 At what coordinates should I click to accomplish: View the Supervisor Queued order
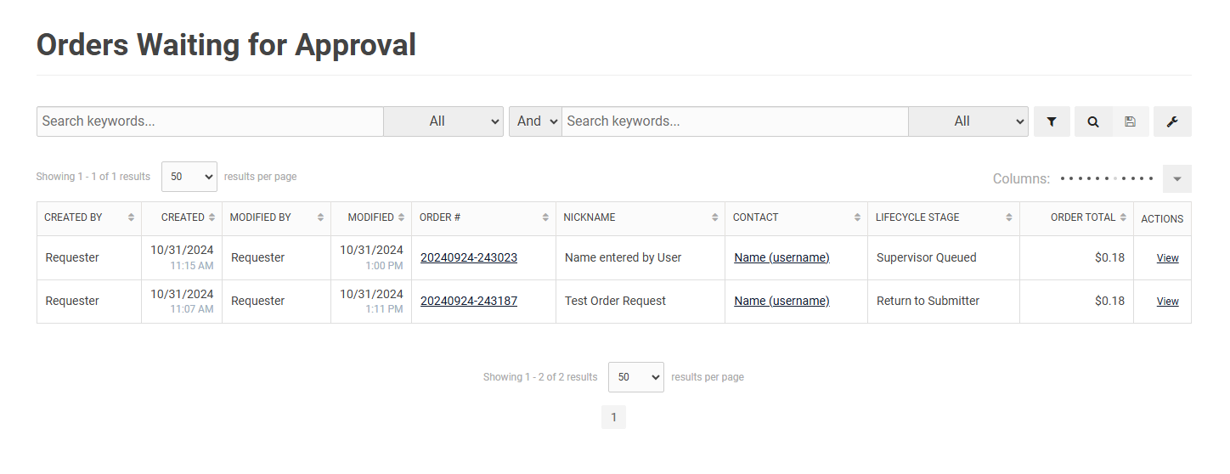point(1167,258)
